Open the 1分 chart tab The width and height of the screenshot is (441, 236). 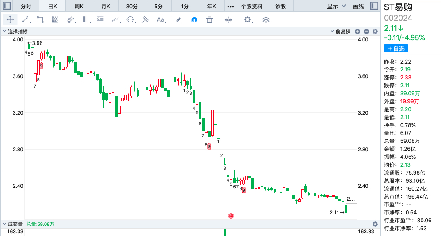pos(185,6)
